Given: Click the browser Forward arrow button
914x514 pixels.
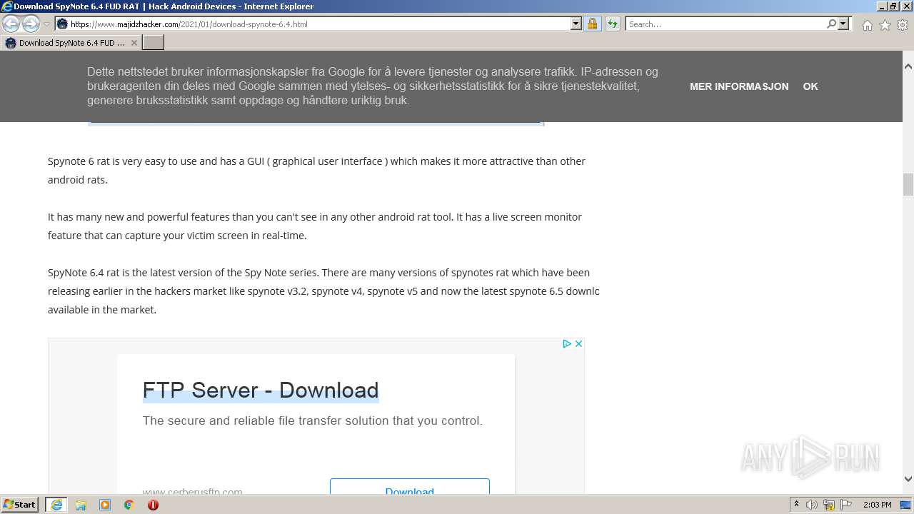Looking at the screenshot, I should [x=31, y=24].
